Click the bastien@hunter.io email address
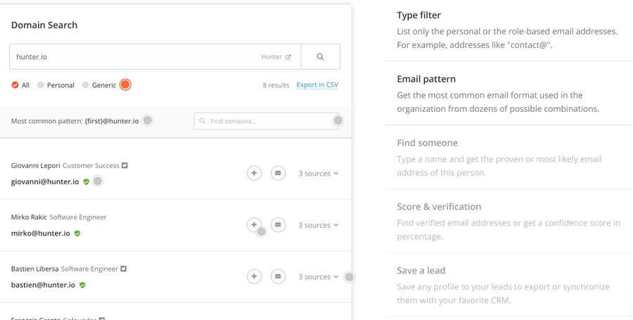The height and width of the screenshot is (320, 633). pos(43,285)
